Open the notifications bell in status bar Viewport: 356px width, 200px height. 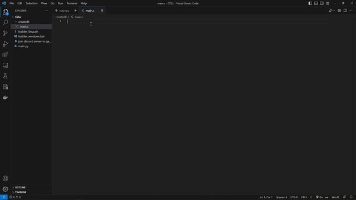[x=351, y=197]
